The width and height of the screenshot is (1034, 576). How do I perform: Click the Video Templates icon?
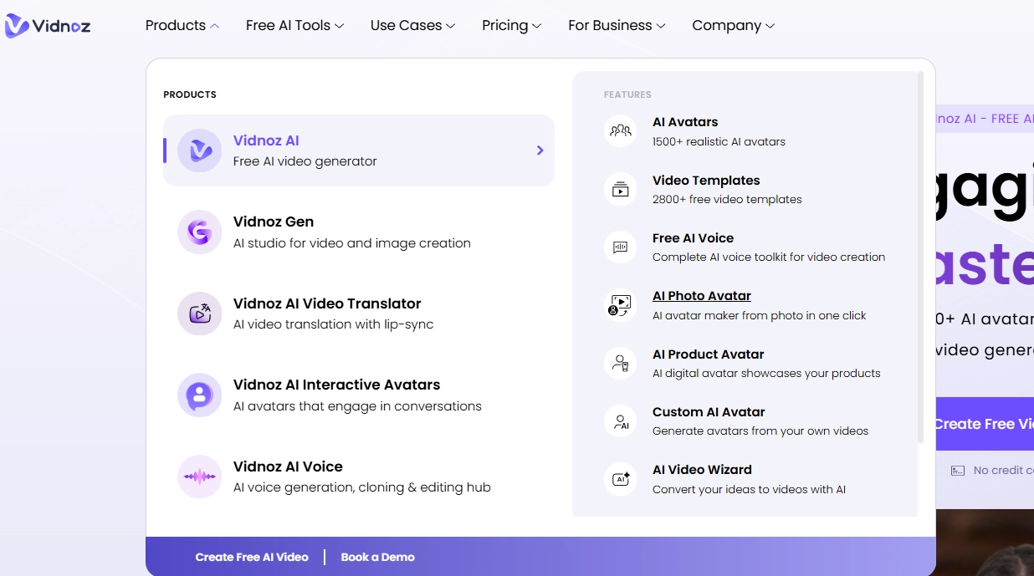tap(620, 190)
